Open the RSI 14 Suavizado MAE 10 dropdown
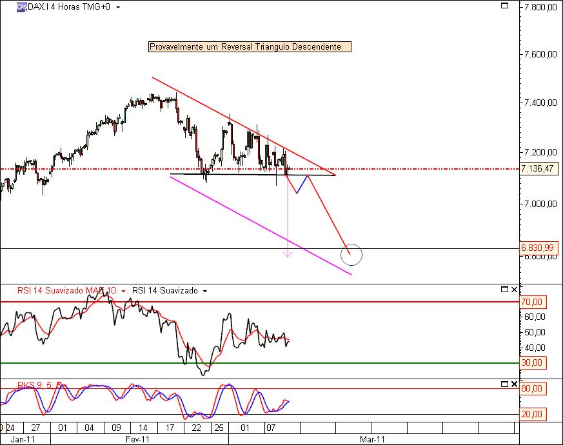The width and height of the screenshot is (563, 445). point(123,291)
